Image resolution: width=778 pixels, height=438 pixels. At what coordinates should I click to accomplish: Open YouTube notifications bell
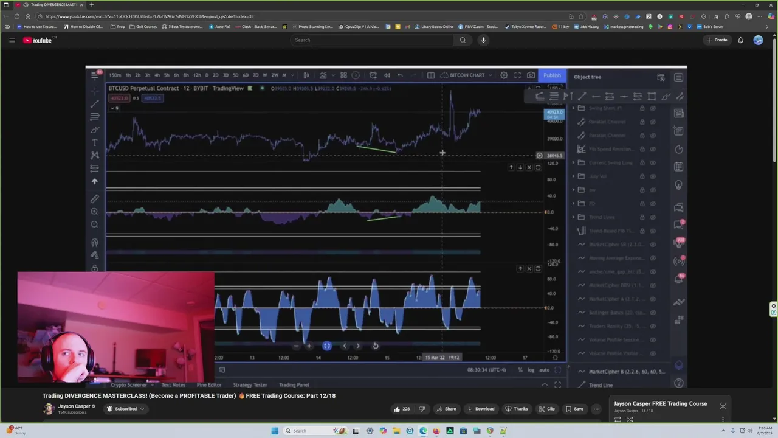(740, 40)
